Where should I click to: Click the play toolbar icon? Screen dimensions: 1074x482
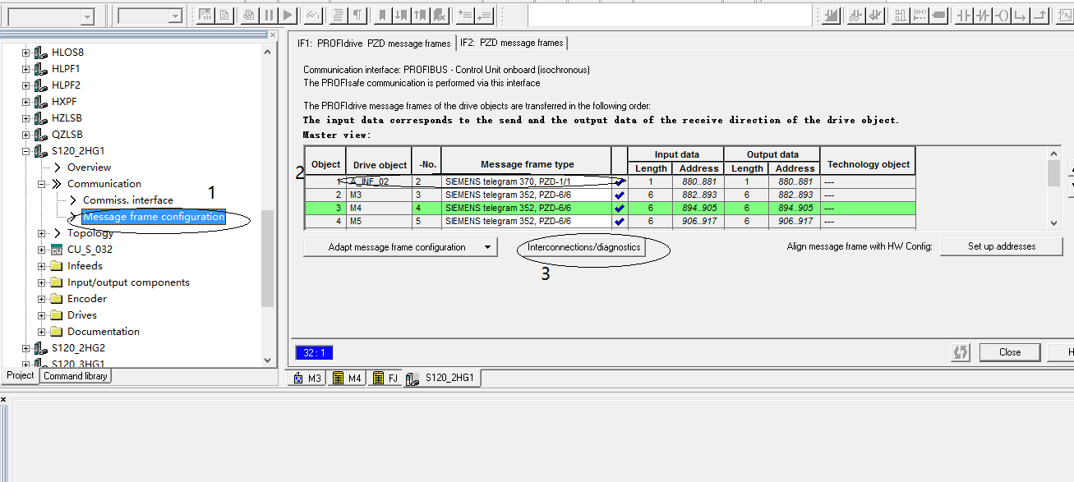[x=288, y=15]
